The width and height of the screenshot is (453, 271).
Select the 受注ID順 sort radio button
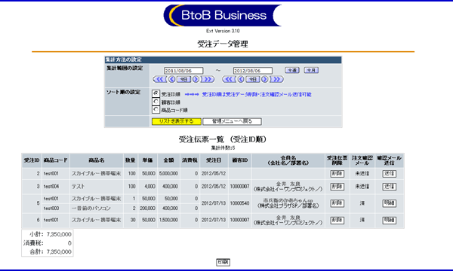tap(156, 93)
